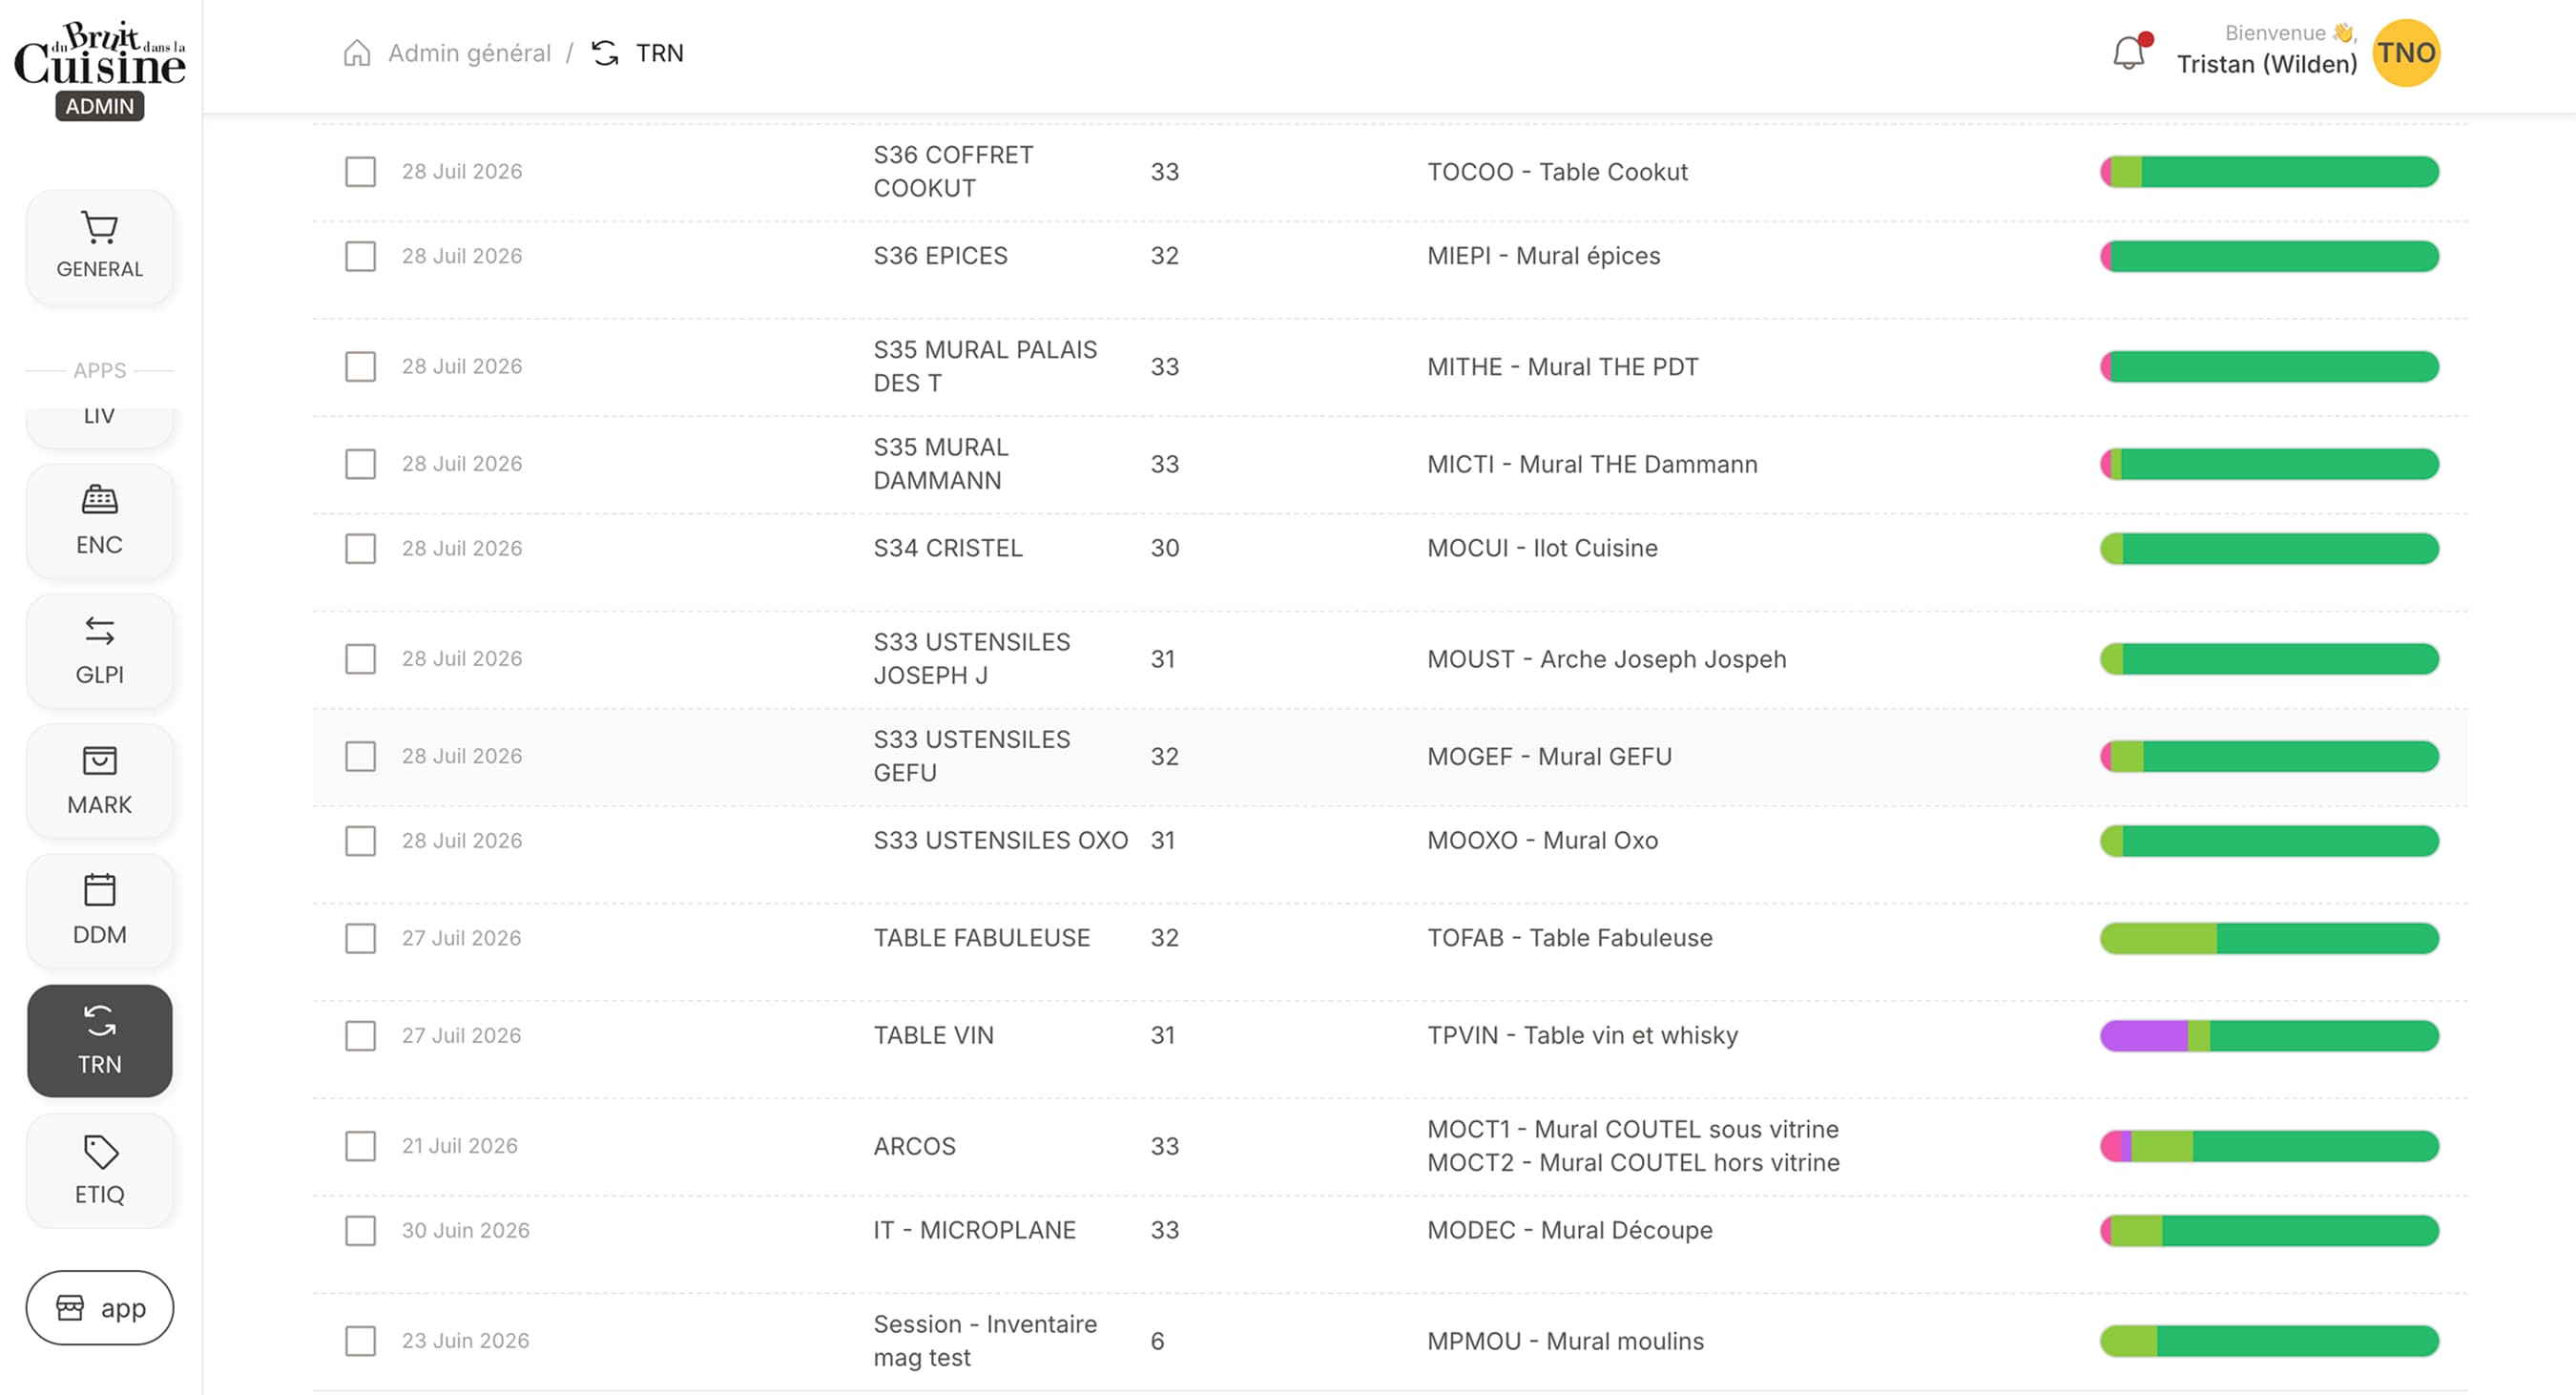2576x1395 pixels.
Task: Open the S33 USTENSILES OXO session
Action: (x=1000, y=841)
